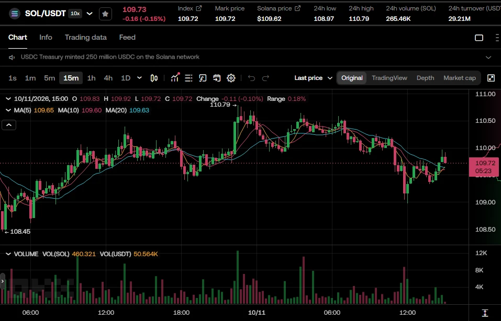Image resolution: width=501 pixels, height=321 pixels.
Task: Collapse the VOLUME indicator panel
Action: click(8, 254)
